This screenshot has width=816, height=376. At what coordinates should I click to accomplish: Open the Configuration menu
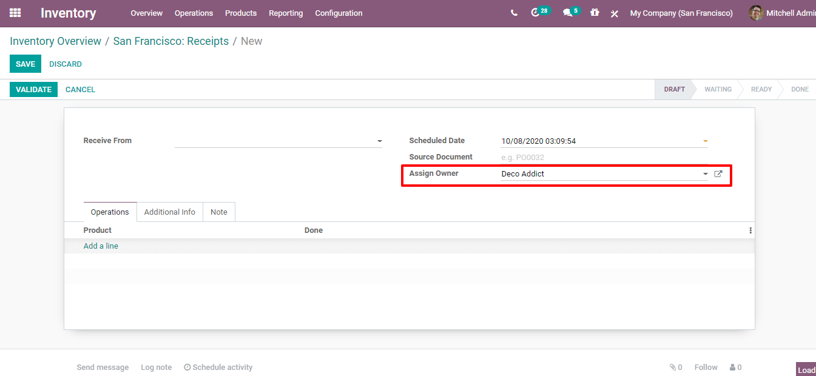click(339, 13)
